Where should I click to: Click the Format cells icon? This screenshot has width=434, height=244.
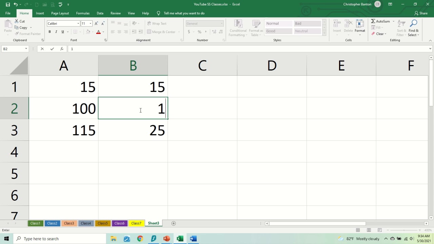360,24
